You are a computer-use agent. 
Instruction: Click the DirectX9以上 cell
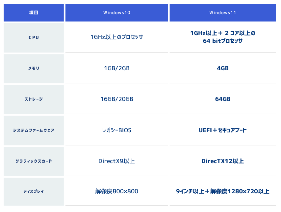click(x=117, y=161)
